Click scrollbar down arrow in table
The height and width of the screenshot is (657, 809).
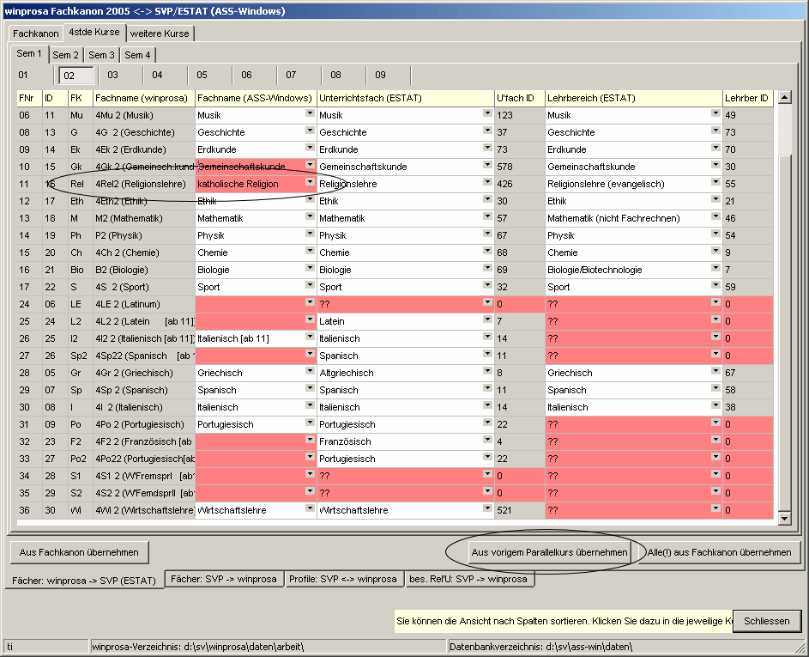pyautogui.click(x=784, y=518)
